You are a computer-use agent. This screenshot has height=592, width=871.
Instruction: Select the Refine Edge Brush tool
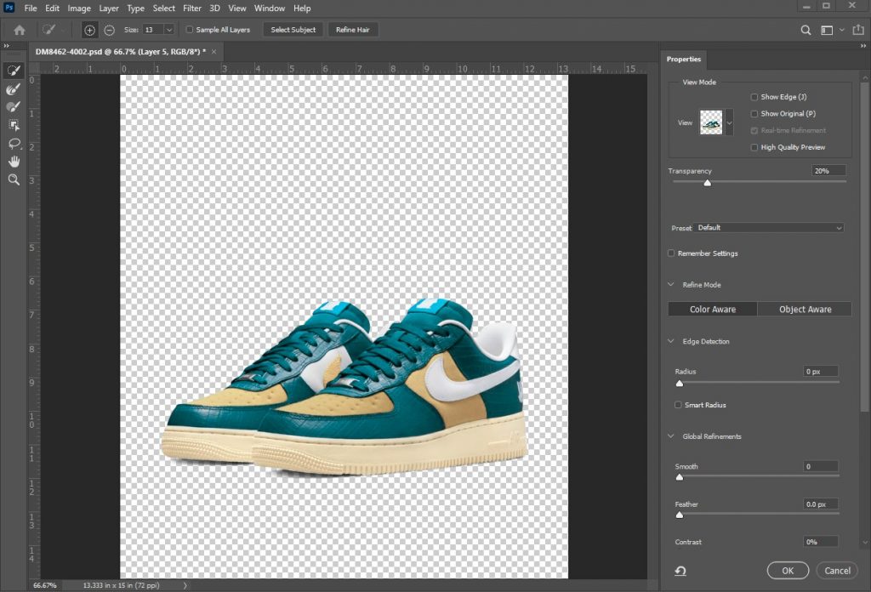pyautogui.click(x=14, y=88)
